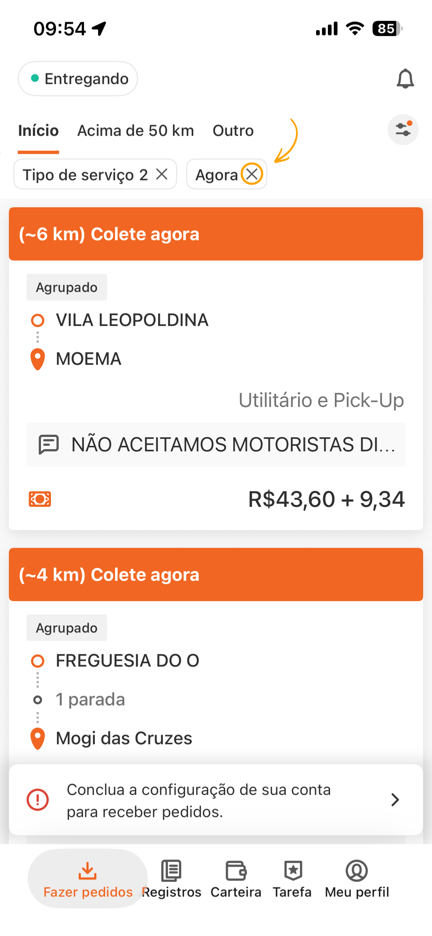Tap the message note icon in first order
The width and height of the screenshot is (432, 936).
(49, 444)
